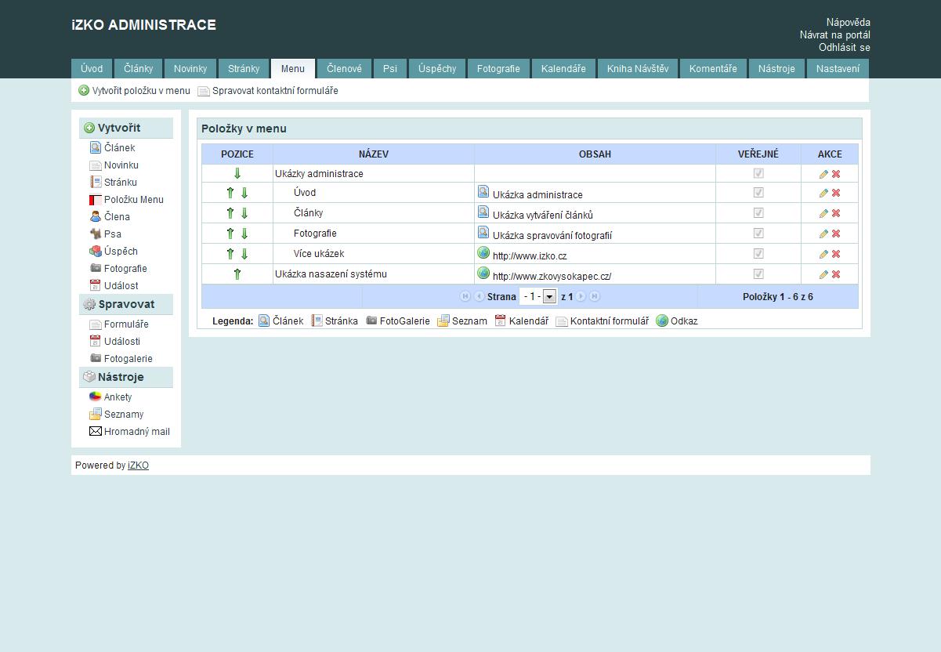Open the page number dropdown
The height and width of the screenshot is (652, 941).
click(x=538, y=296)
